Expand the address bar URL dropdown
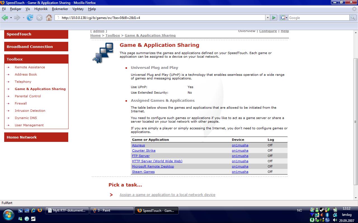358x223 pixels. pos(268,18)
